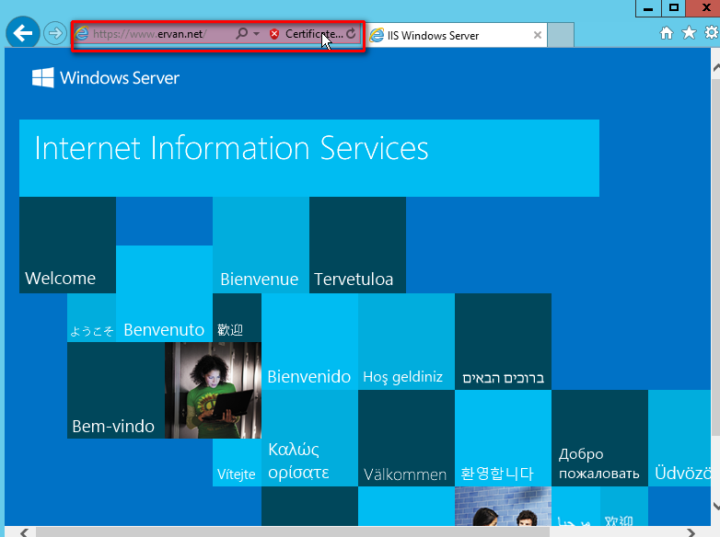Open the address bar autocomplete dropdown arrow
Screen dimensions: 720x537
[256, 34]
